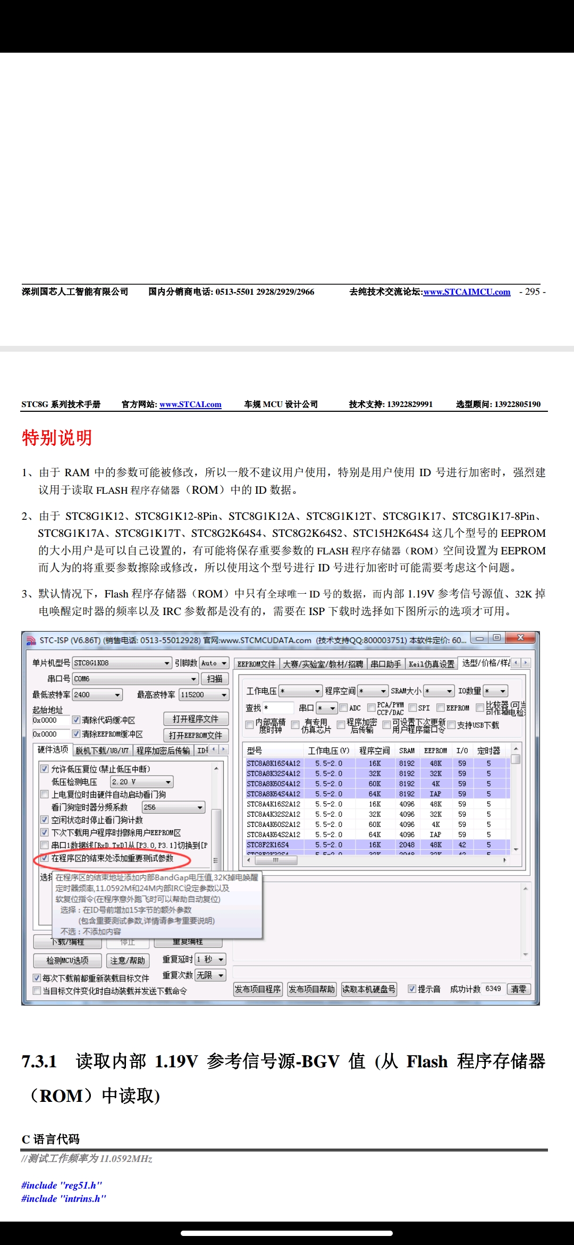574x1245 pixels.
Task: Click first 起始地址 0x0000 input field
Action: pos(51,720)
